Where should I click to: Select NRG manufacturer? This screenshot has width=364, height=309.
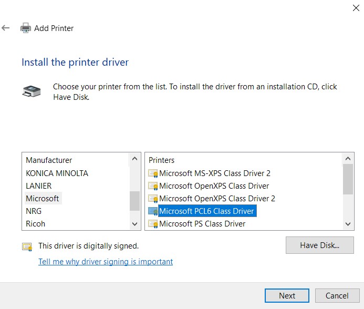(34, 211)
